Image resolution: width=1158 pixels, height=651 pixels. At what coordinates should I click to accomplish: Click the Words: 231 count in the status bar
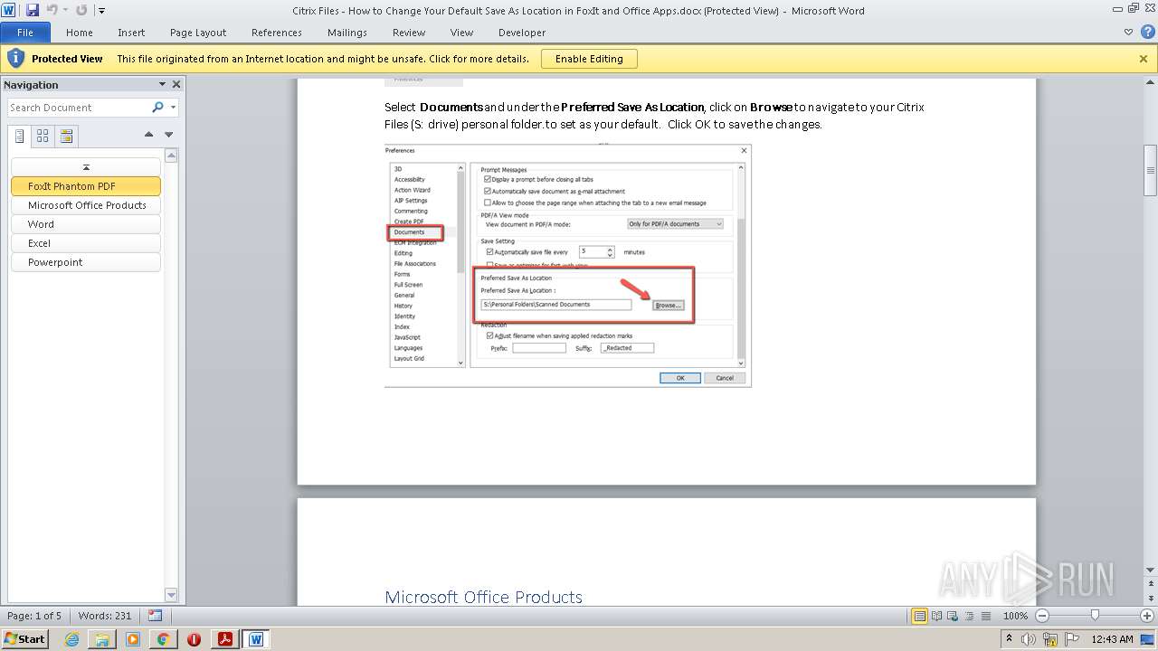pyautogui.click(x=105, y=616)
